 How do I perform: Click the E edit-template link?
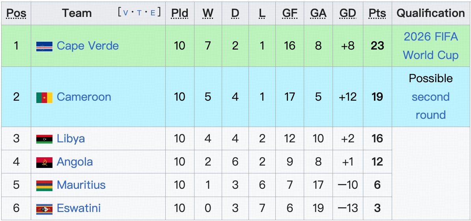point(152,13)
